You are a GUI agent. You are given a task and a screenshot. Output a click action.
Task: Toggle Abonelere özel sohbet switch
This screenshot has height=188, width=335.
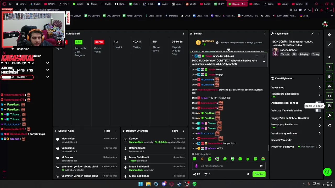[318, 103]
